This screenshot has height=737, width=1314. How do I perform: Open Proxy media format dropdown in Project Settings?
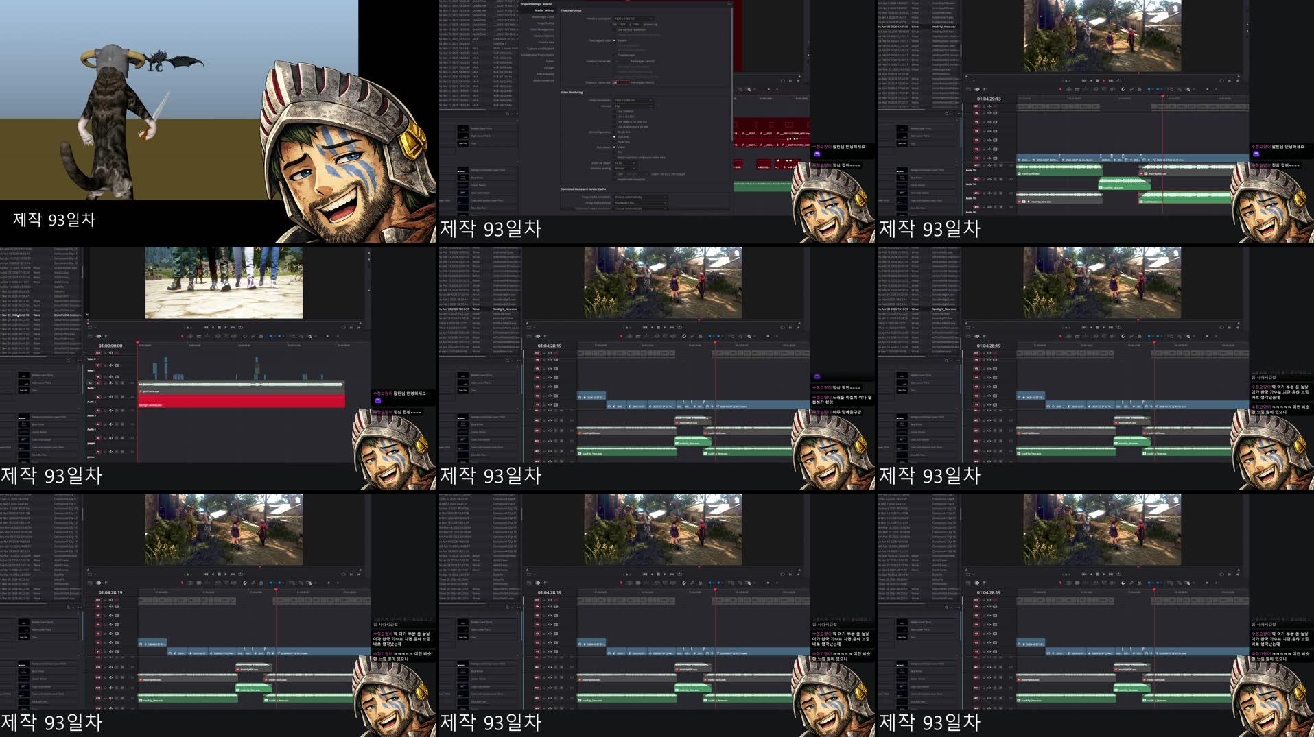click(641, 203)
